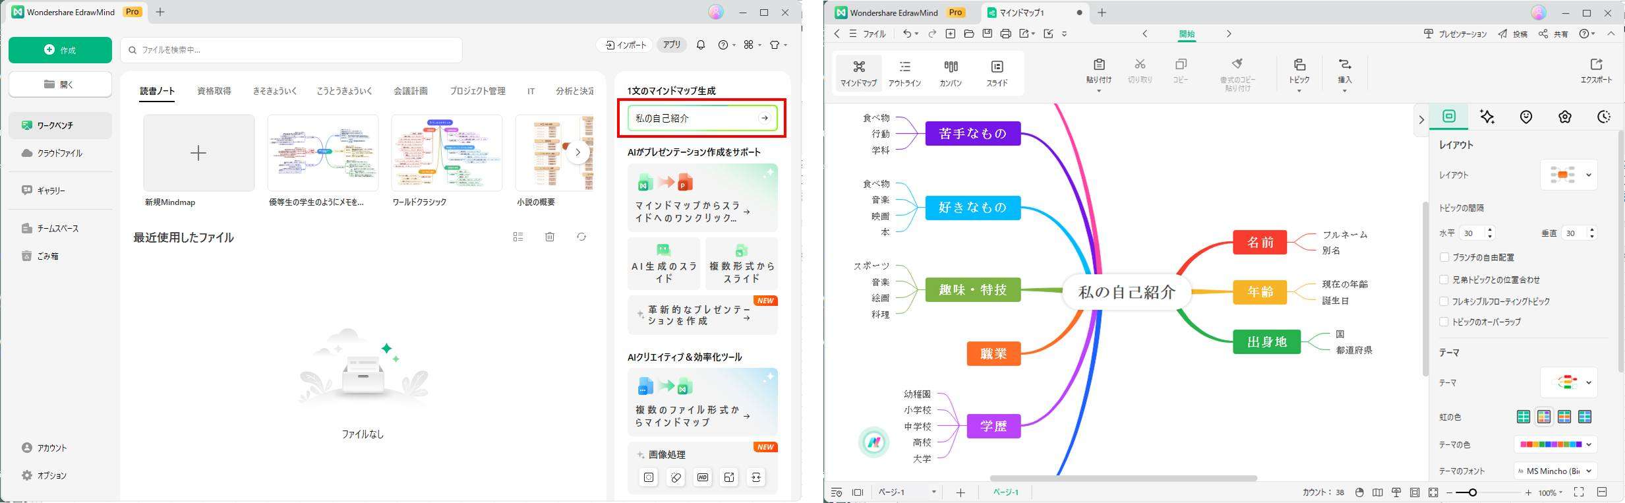The image size is (1625, 503).
Task: Click the print icon in editor toolbar
Action: 1005,34
